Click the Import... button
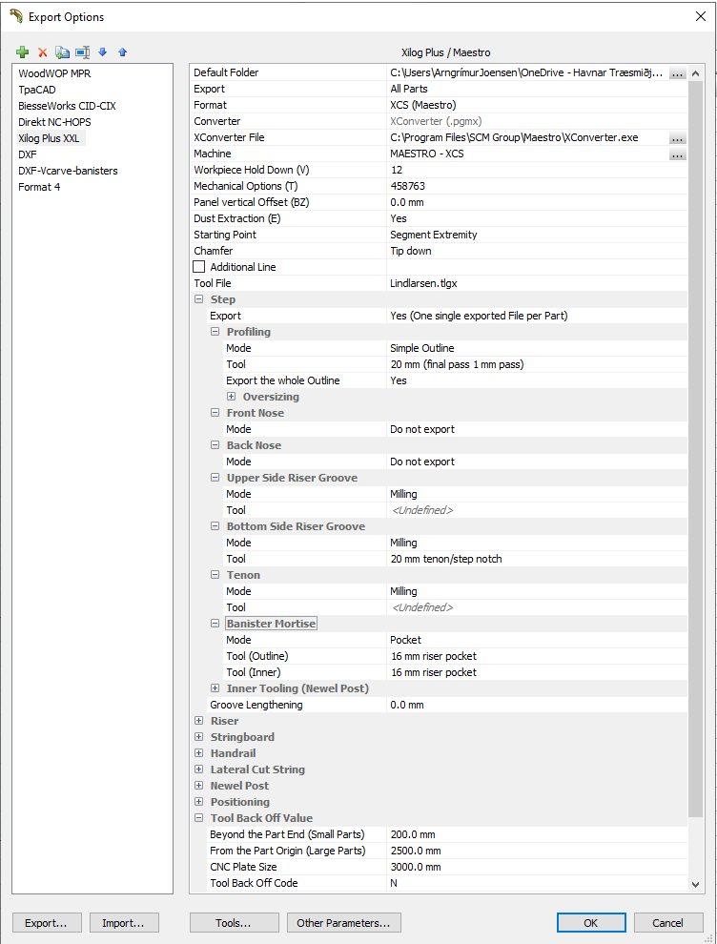 click(123, 923)
